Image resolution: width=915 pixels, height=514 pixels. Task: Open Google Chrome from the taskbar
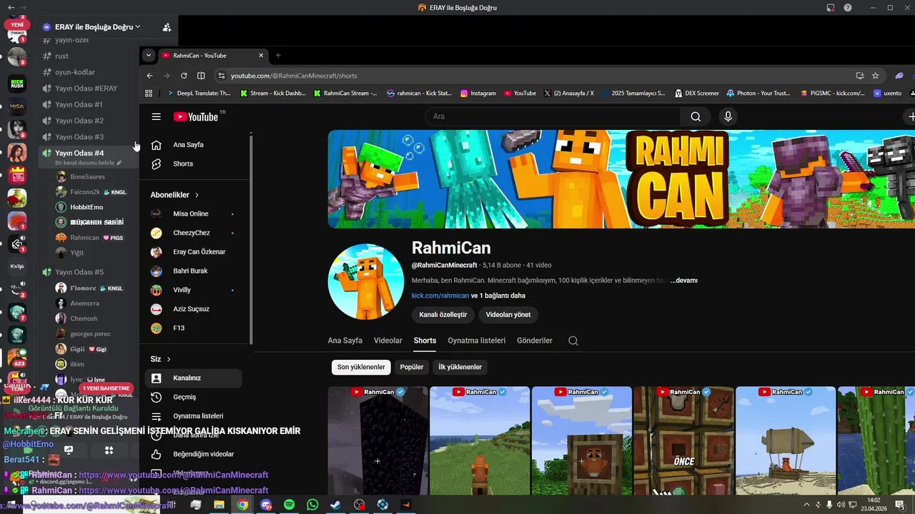(x=242, y=505)
